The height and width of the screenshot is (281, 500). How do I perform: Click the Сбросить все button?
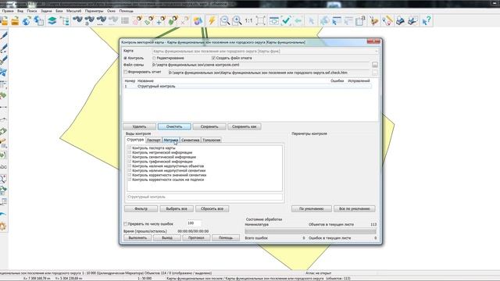[212, 209]
